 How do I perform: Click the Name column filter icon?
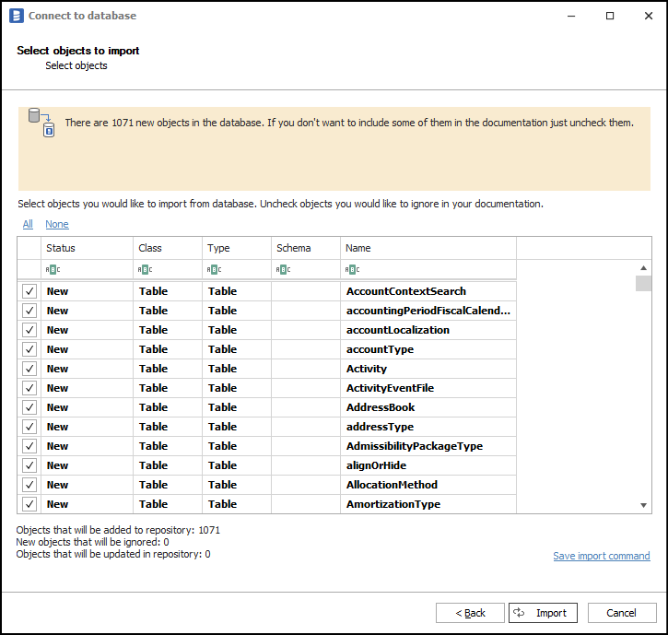click(352, 269)
